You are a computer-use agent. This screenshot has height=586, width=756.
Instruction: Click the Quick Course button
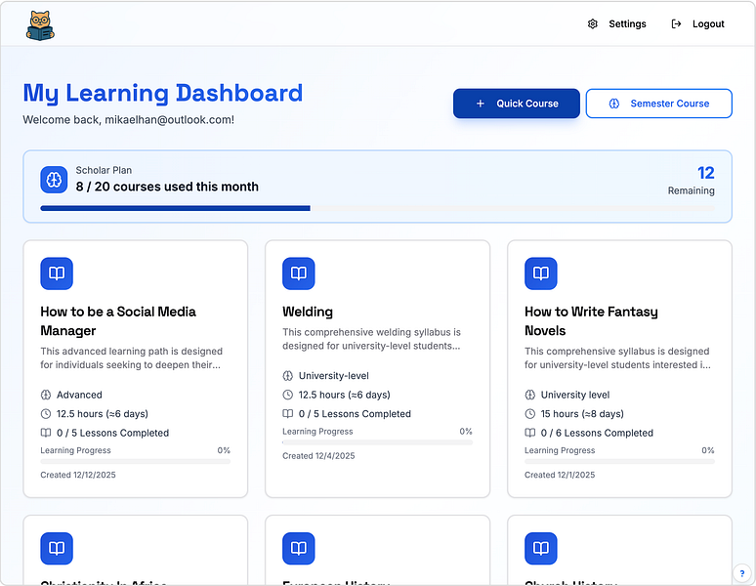click(x=517, y=104)
